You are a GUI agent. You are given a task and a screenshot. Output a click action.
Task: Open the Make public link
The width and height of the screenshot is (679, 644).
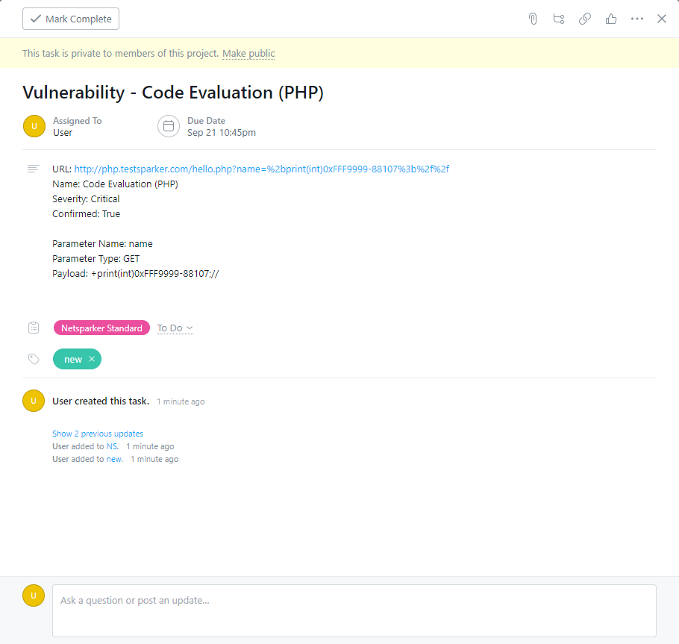click(248, 53)
